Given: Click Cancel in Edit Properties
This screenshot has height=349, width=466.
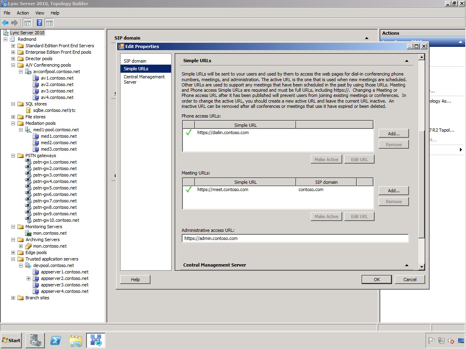Looking at the screenshot, I should pos(409,280).
